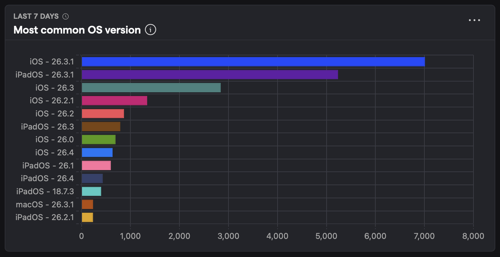Click the iPadOS - 26.2.1 yellow bar

87,217
